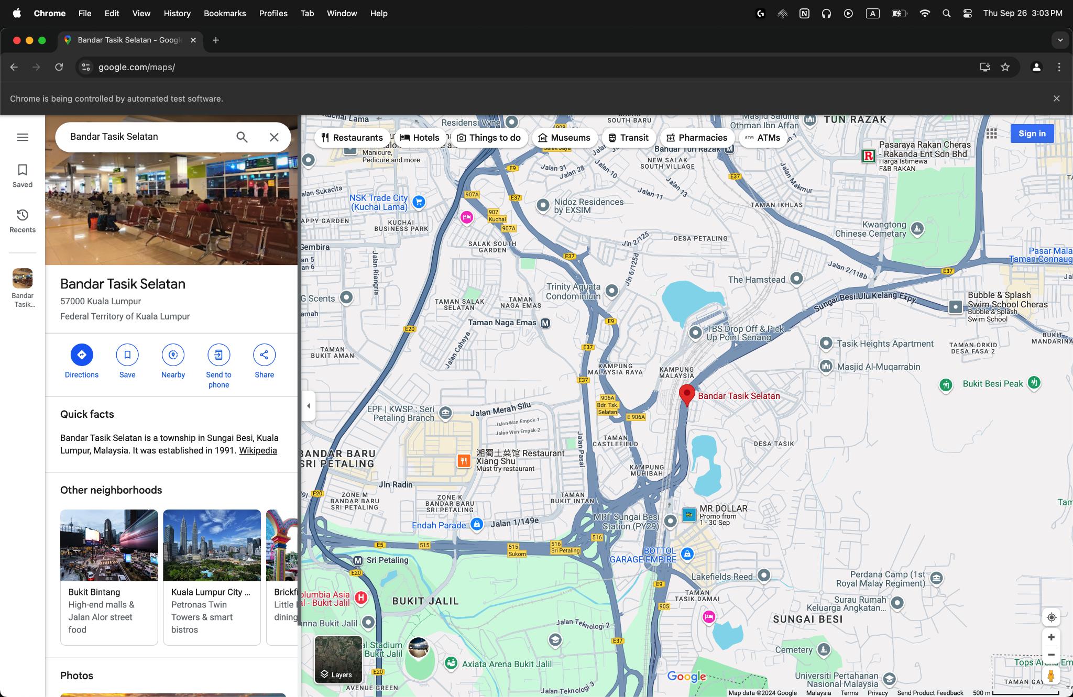The height and width of the screenshot is (697, 1073).
Task: Filter map by ATMs
Action: [x=763, y=138]
